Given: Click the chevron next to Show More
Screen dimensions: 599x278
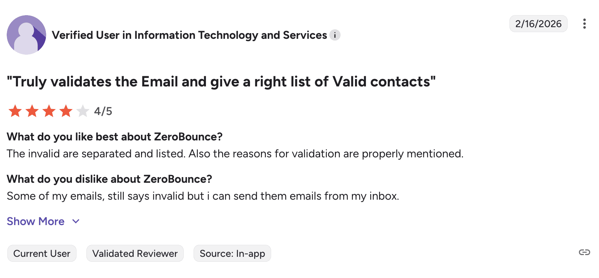Looking at the screenshot, I should point(76,221).
